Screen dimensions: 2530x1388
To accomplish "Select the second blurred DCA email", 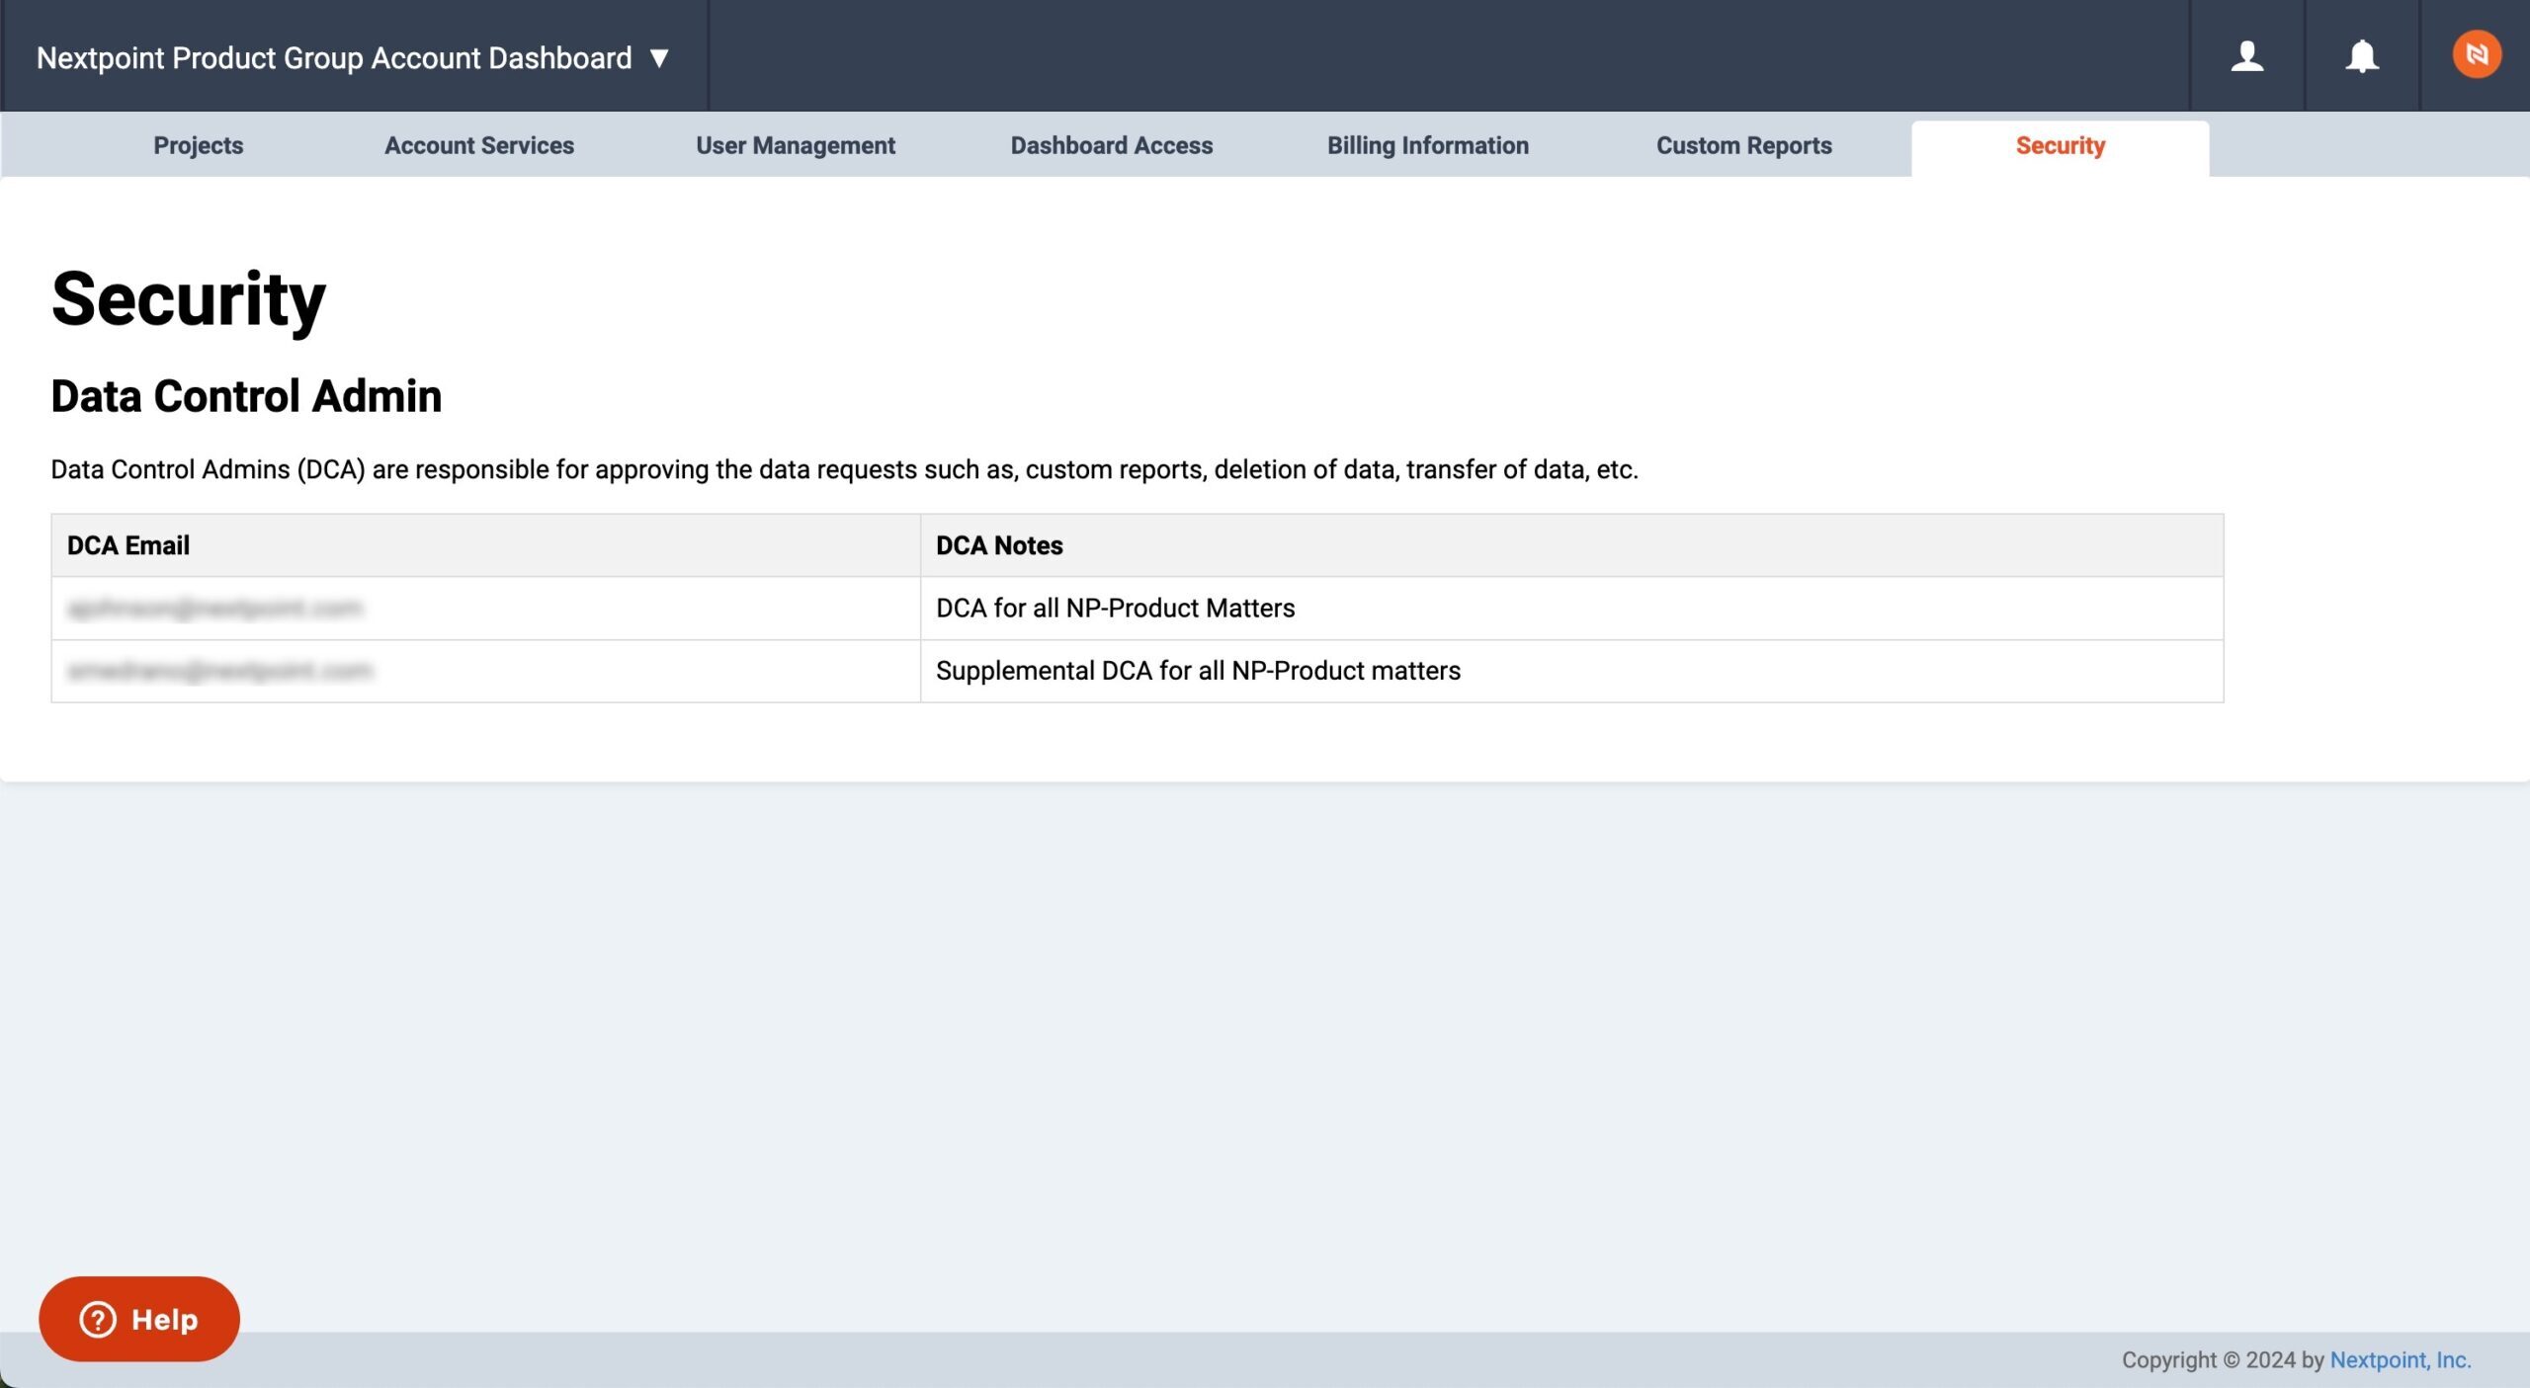I will click(x=219, y=671).
